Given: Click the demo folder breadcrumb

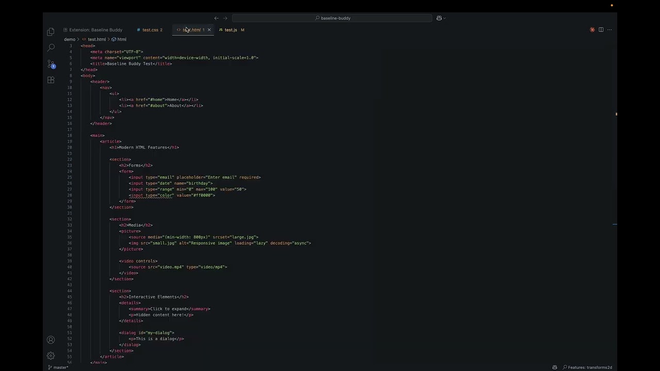Looking at the screenshot, I should (70, 39).
